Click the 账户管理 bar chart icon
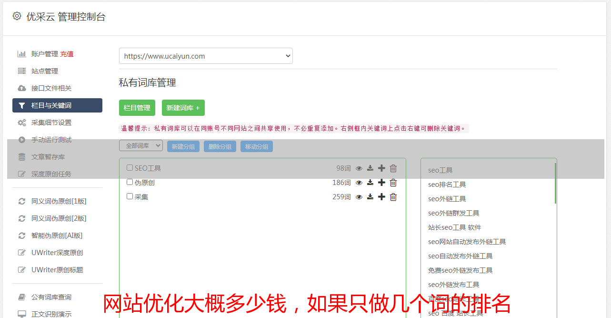The image size is (611, 318). tap(22, 54)
